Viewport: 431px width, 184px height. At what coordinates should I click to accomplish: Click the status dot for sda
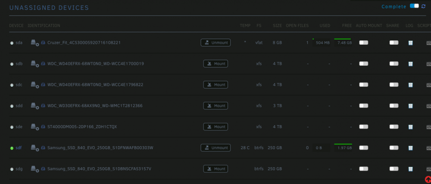12,43
